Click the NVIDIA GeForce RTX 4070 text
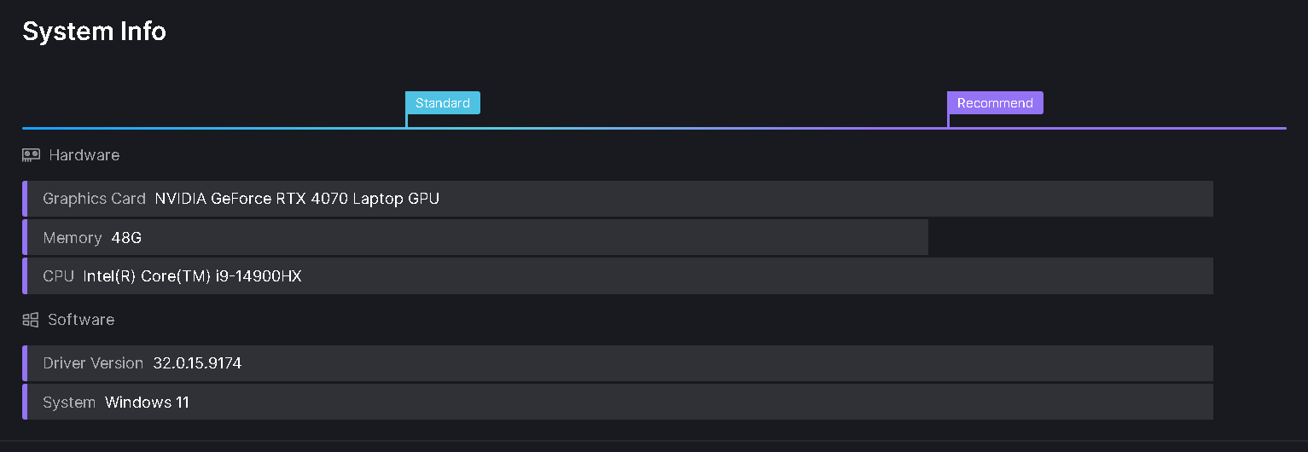Viewport: 1308px width, 452px height. click(297, 199)
